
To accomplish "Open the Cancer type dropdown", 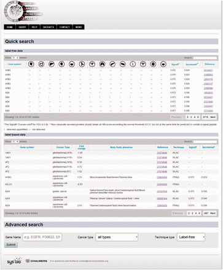I will click(117, 237).
